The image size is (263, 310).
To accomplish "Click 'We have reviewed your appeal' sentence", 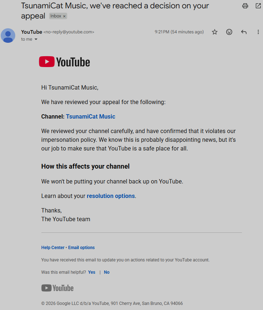I will (103, 102).
